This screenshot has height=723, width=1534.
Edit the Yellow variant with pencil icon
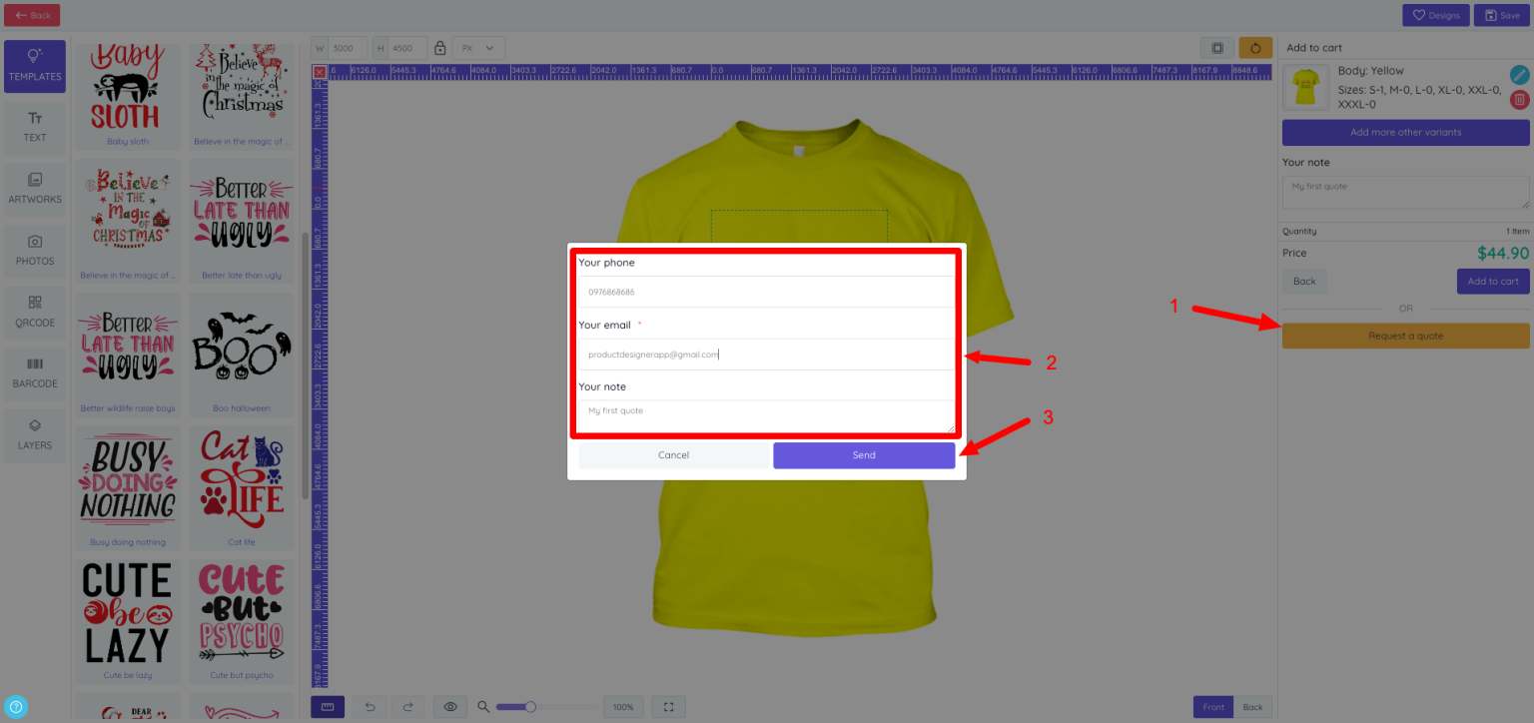tap(1520, 74)
